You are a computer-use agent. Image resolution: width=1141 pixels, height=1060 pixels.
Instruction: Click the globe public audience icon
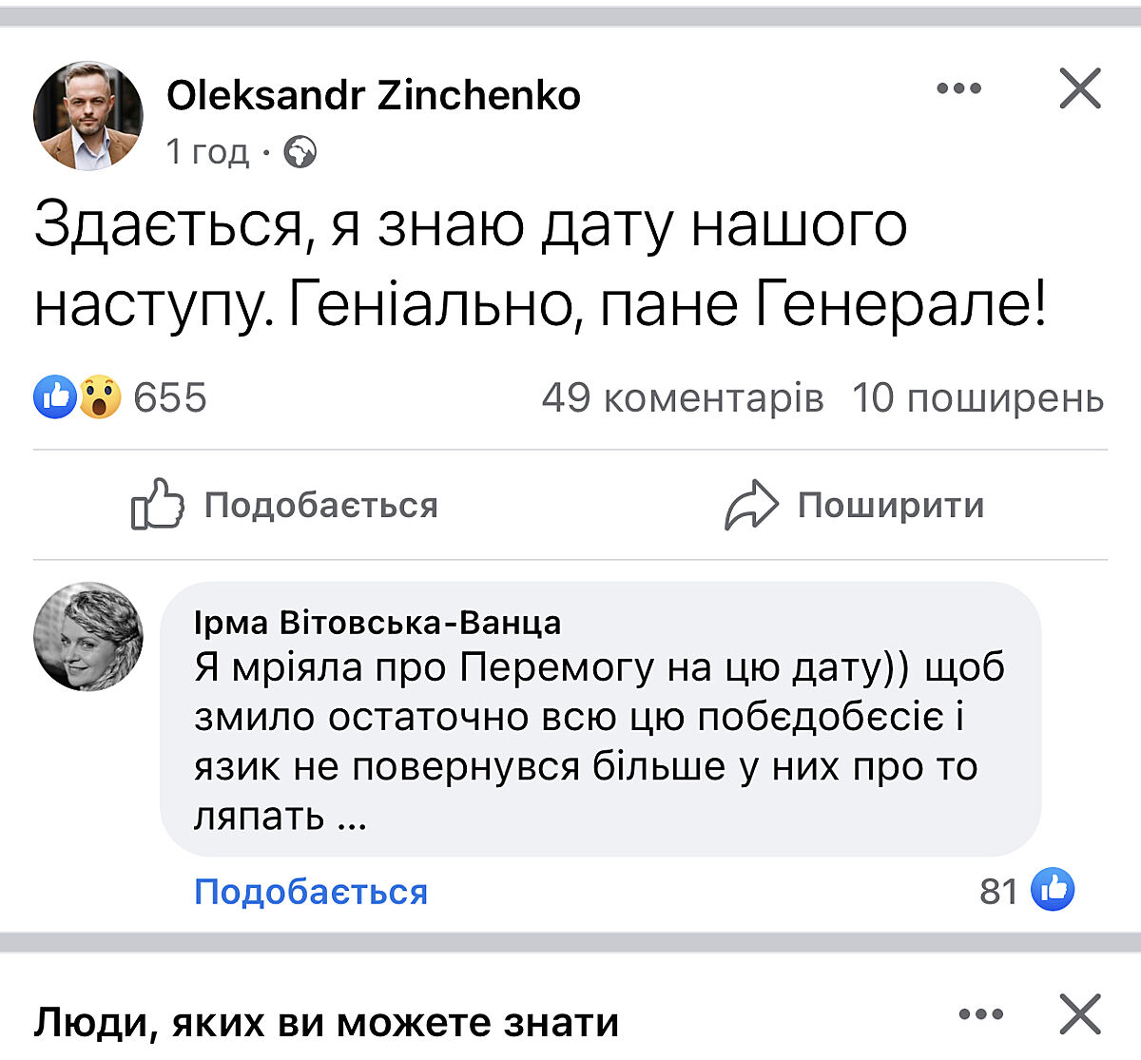click(300, 152)
